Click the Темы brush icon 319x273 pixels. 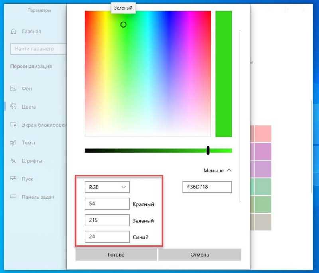[x=13, y=142]
